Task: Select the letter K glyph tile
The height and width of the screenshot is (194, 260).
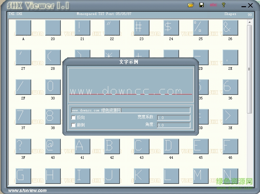Action: point(142,176)
